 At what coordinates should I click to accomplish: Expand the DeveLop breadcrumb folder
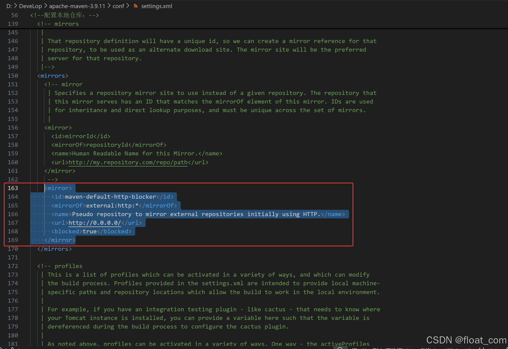point(30,6)
